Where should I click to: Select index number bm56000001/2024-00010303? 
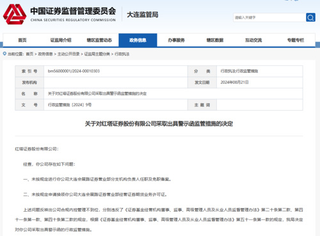tap(74, 71)
